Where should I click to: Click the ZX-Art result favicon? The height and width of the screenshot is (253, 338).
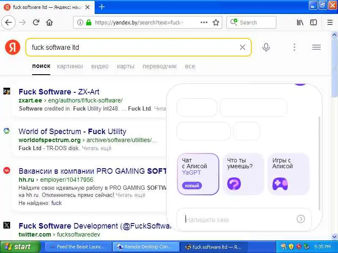[7, 91]
